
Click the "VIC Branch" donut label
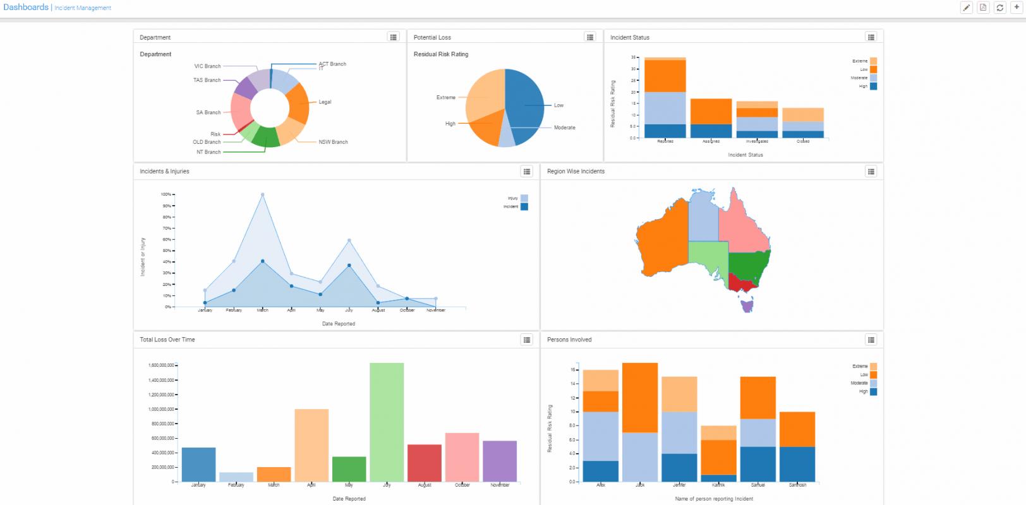coord(207,66)
